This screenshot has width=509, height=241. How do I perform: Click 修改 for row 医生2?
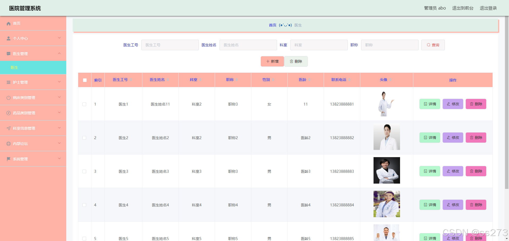[x=453, y=138]
